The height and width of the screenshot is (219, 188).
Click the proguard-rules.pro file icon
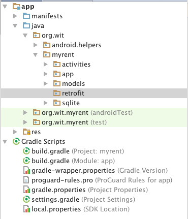tap(26, 180)
